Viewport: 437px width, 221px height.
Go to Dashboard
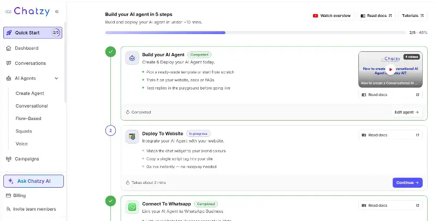(26, 48)
